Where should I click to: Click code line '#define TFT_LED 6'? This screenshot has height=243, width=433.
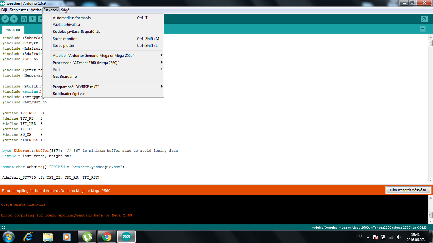coord(22,124)
